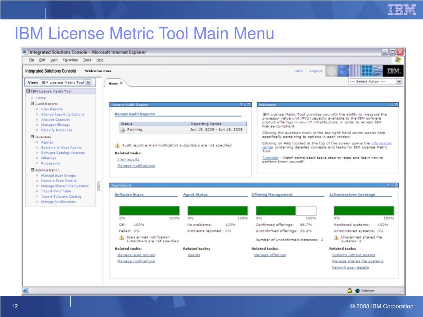Click the Windows flag logo icon
This screenshot has width=423, height=317.
398,60
